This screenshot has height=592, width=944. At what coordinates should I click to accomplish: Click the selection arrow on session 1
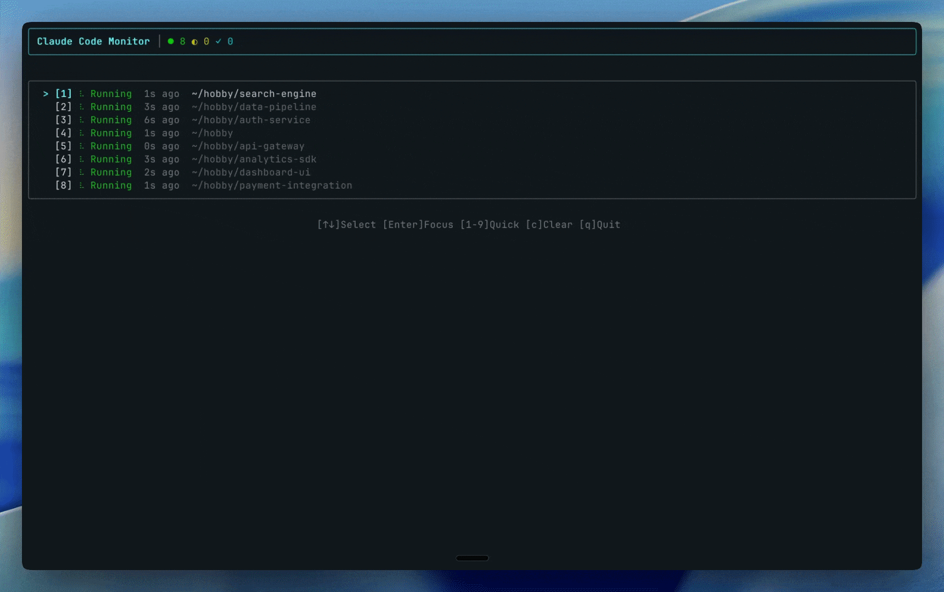click(x=46, y=94)
